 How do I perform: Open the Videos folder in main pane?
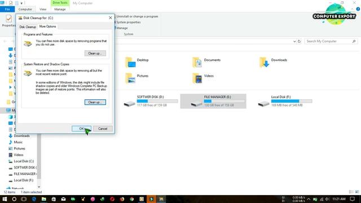[x=203, y=78]
